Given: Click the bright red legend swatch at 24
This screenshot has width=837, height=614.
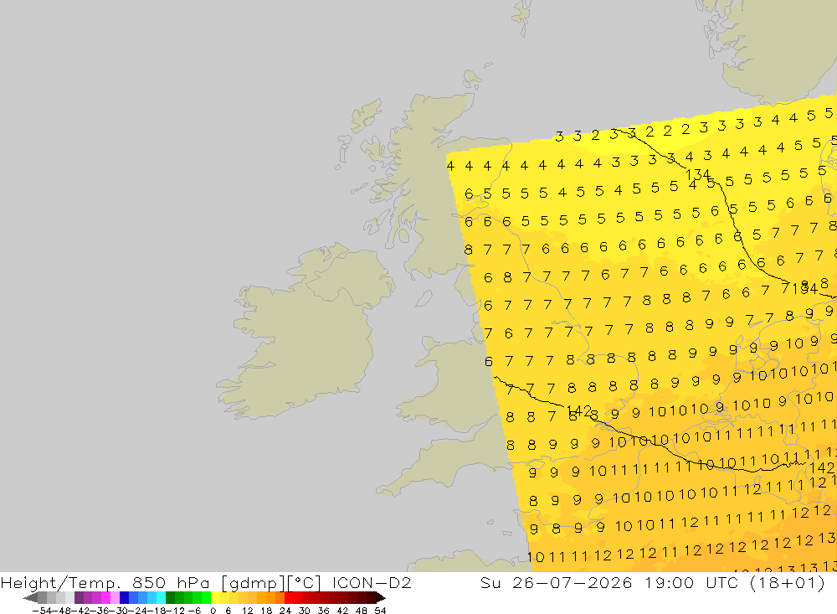Looking at the screenshot, I should click(x=289, y=597).
